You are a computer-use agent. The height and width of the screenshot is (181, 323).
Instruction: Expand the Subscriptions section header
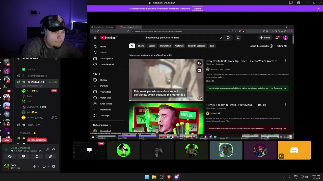click(102, 125)
